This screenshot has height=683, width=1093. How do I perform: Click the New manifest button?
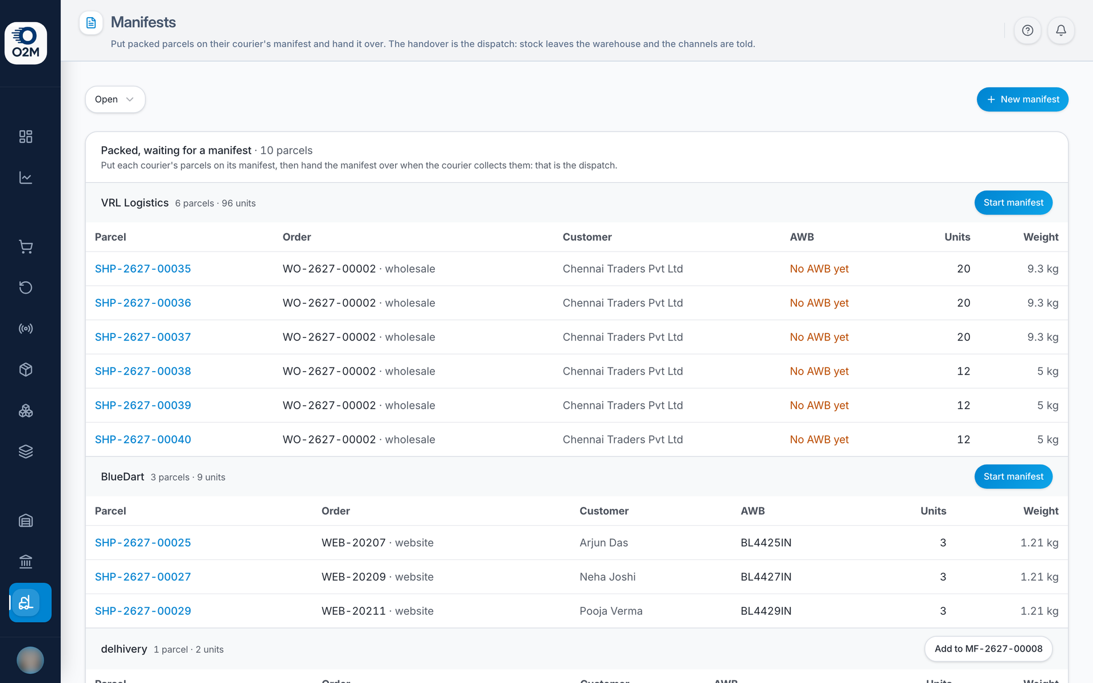[x=1022, y=99]
